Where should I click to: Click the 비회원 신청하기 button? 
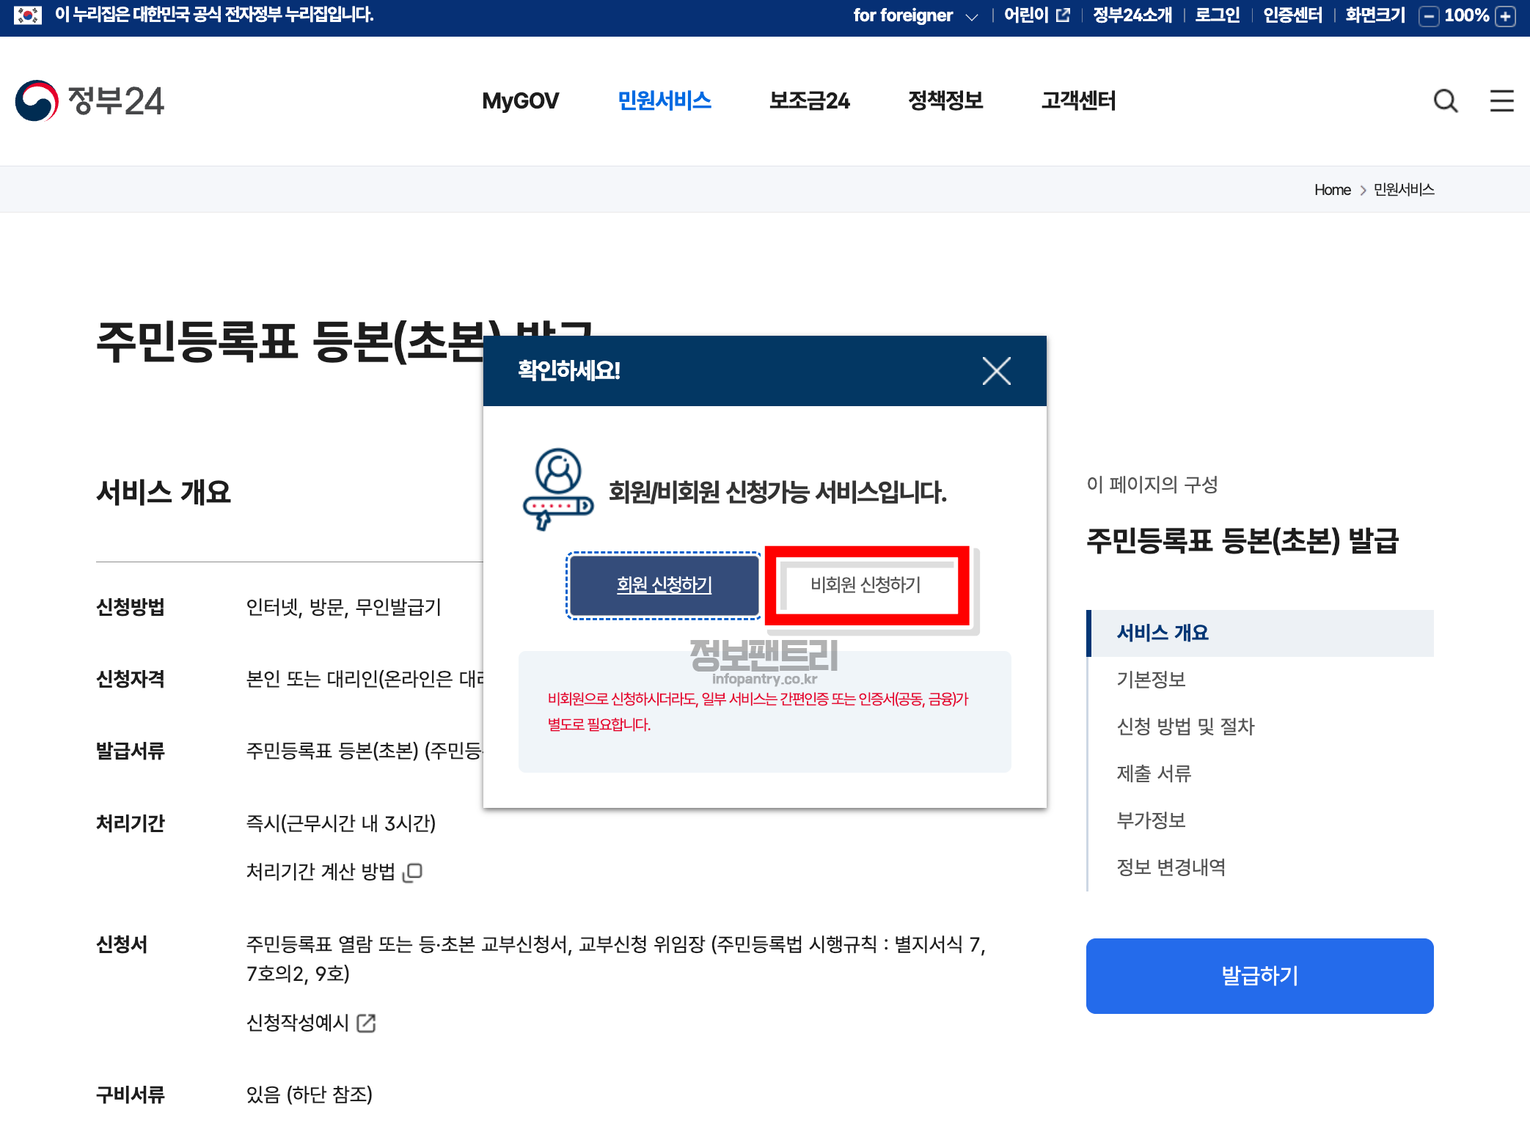(x=865, y=585)
